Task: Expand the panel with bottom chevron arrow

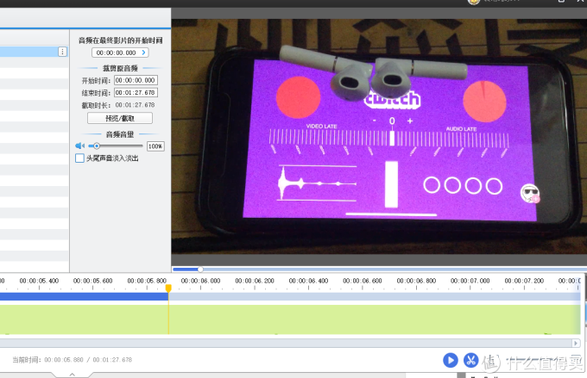Action: point(73,375)
